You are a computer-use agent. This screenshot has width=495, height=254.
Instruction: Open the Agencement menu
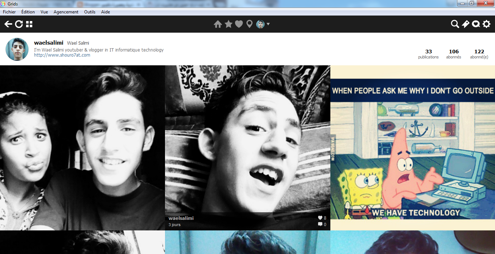[66, 12]
